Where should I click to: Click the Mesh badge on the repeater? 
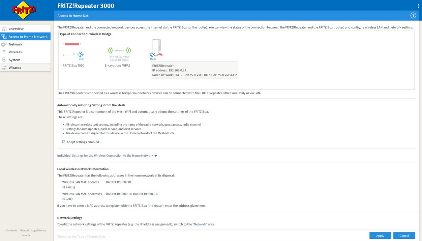[x=153, y=56]
